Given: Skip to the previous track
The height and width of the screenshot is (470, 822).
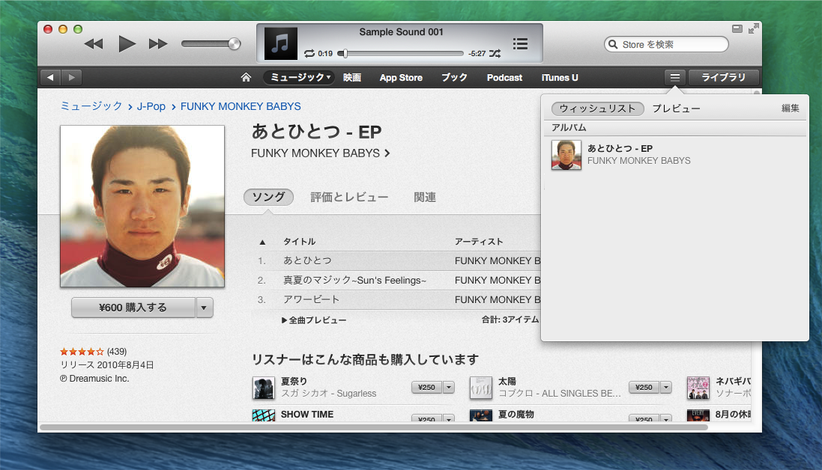Looking at the screenshot, I should (x=94, y=44).
